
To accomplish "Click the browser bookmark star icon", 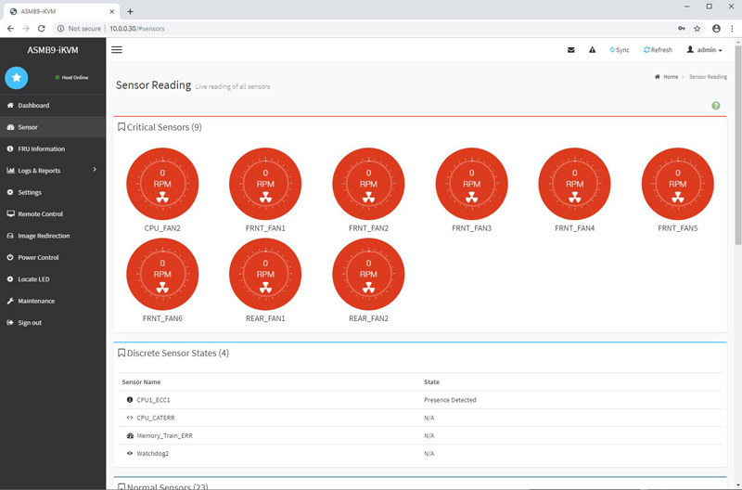I will 697,29.
